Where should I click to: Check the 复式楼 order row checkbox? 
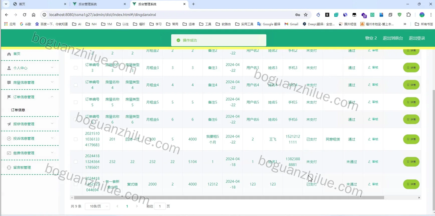(76, 184)
